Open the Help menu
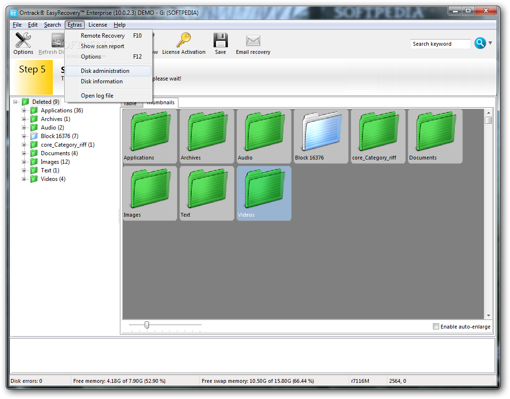 (119, 25)
